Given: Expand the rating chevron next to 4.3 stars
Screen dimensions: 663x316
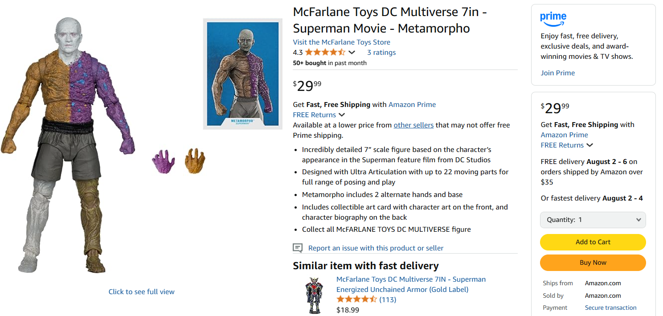Looking at the screenshot, I should pyautogui.click(x=352, y=53).
